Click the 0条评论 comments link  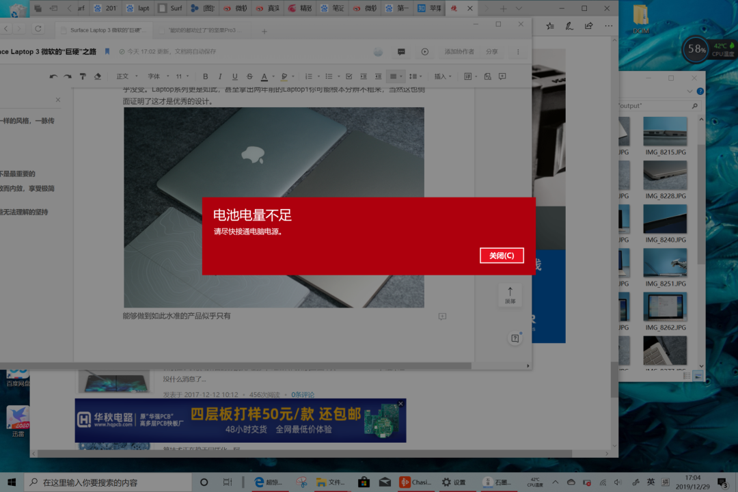(x=303, y=394)
